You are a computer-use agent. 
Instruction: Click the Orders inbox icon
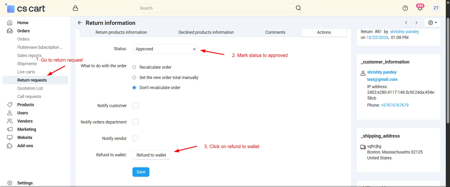pyautogui.click(x=10, y=31)
